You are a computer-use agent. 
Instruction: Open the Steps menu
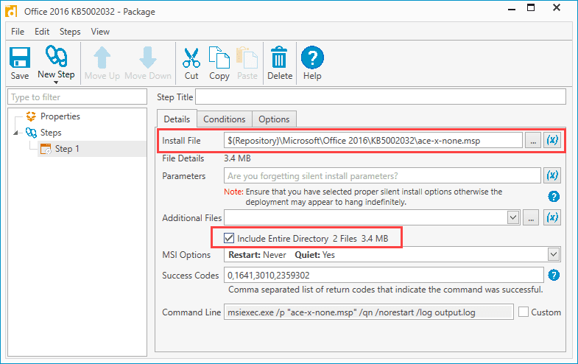(70, 32)
